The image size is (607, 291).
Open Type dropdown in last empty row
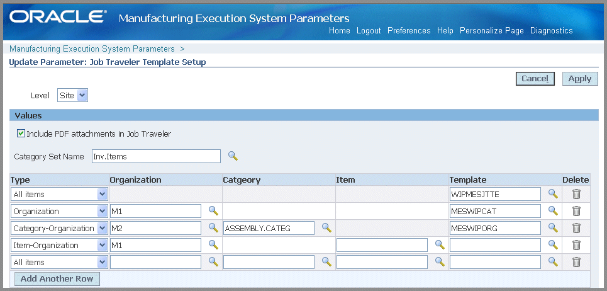pyautogui.click(x=59, y=262)
